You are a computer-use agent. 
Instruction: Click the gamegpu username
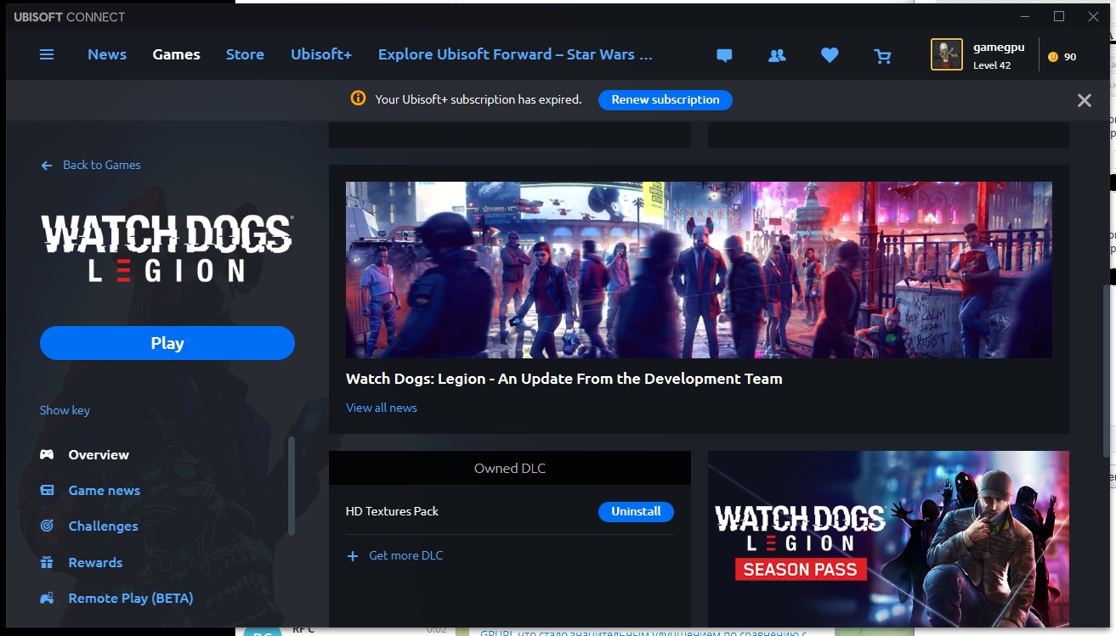coord(999,48)
